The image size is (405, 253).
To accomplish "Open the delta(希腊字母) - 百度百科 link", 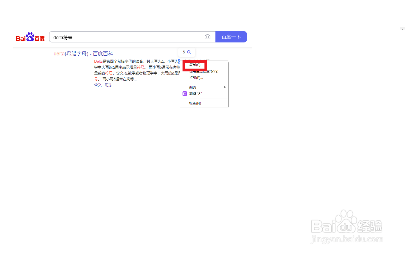I will point(83,53).
